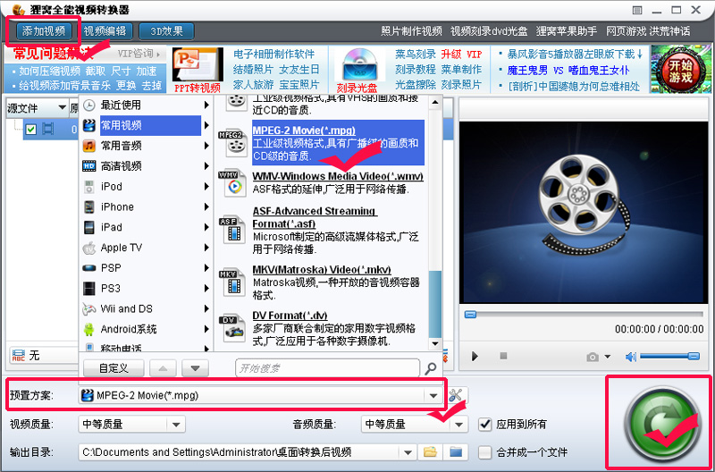Click the 高清视频 HD icon
Viewport: 715px width, 472px height.
[88, 166]
